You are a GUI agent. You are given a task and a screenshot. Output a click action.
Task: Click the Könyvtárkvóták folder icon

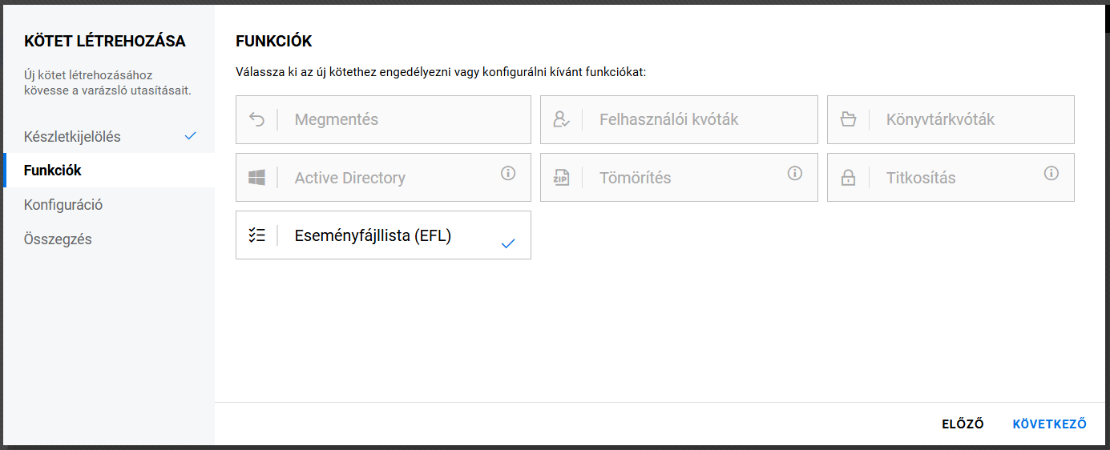click(848, 119)
